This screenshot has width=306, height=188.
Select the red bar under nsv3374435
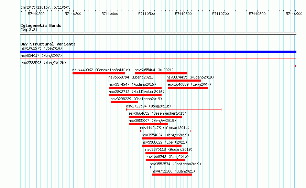coord(184,81)
